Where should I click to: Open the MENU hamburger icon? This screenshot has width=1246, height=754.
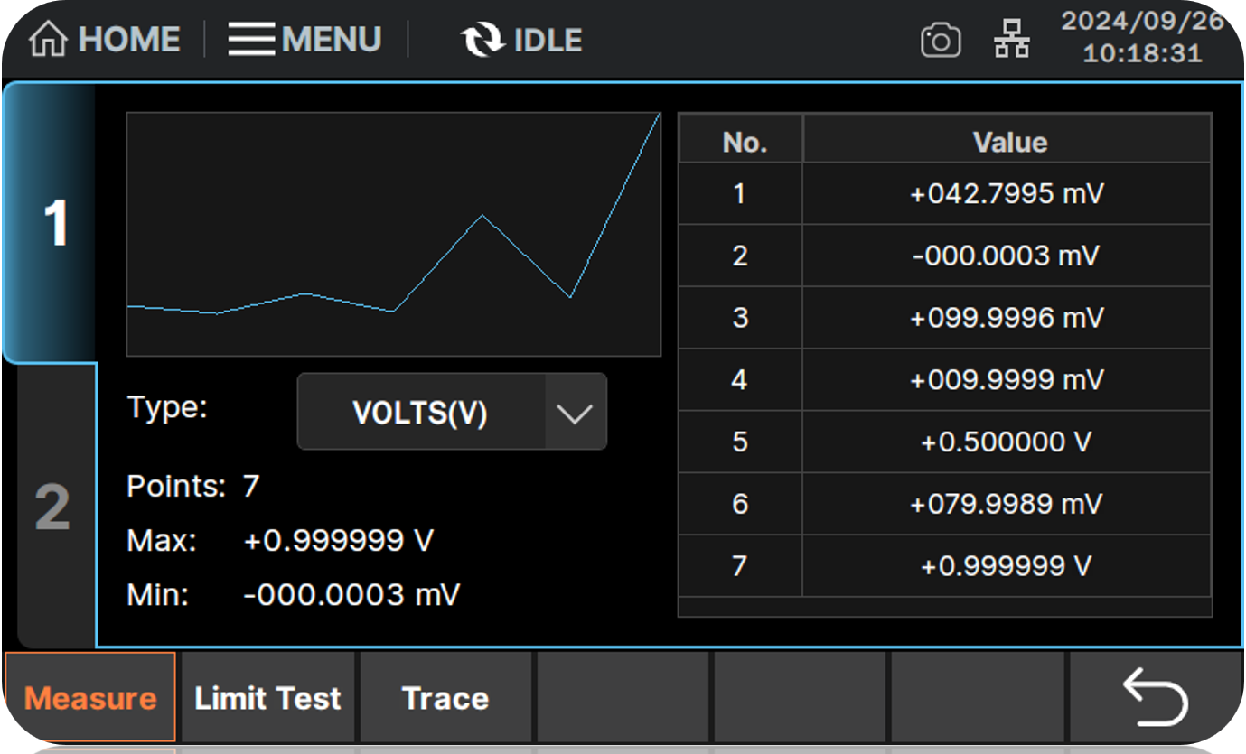pyautogui.click(x=251, y=40)
